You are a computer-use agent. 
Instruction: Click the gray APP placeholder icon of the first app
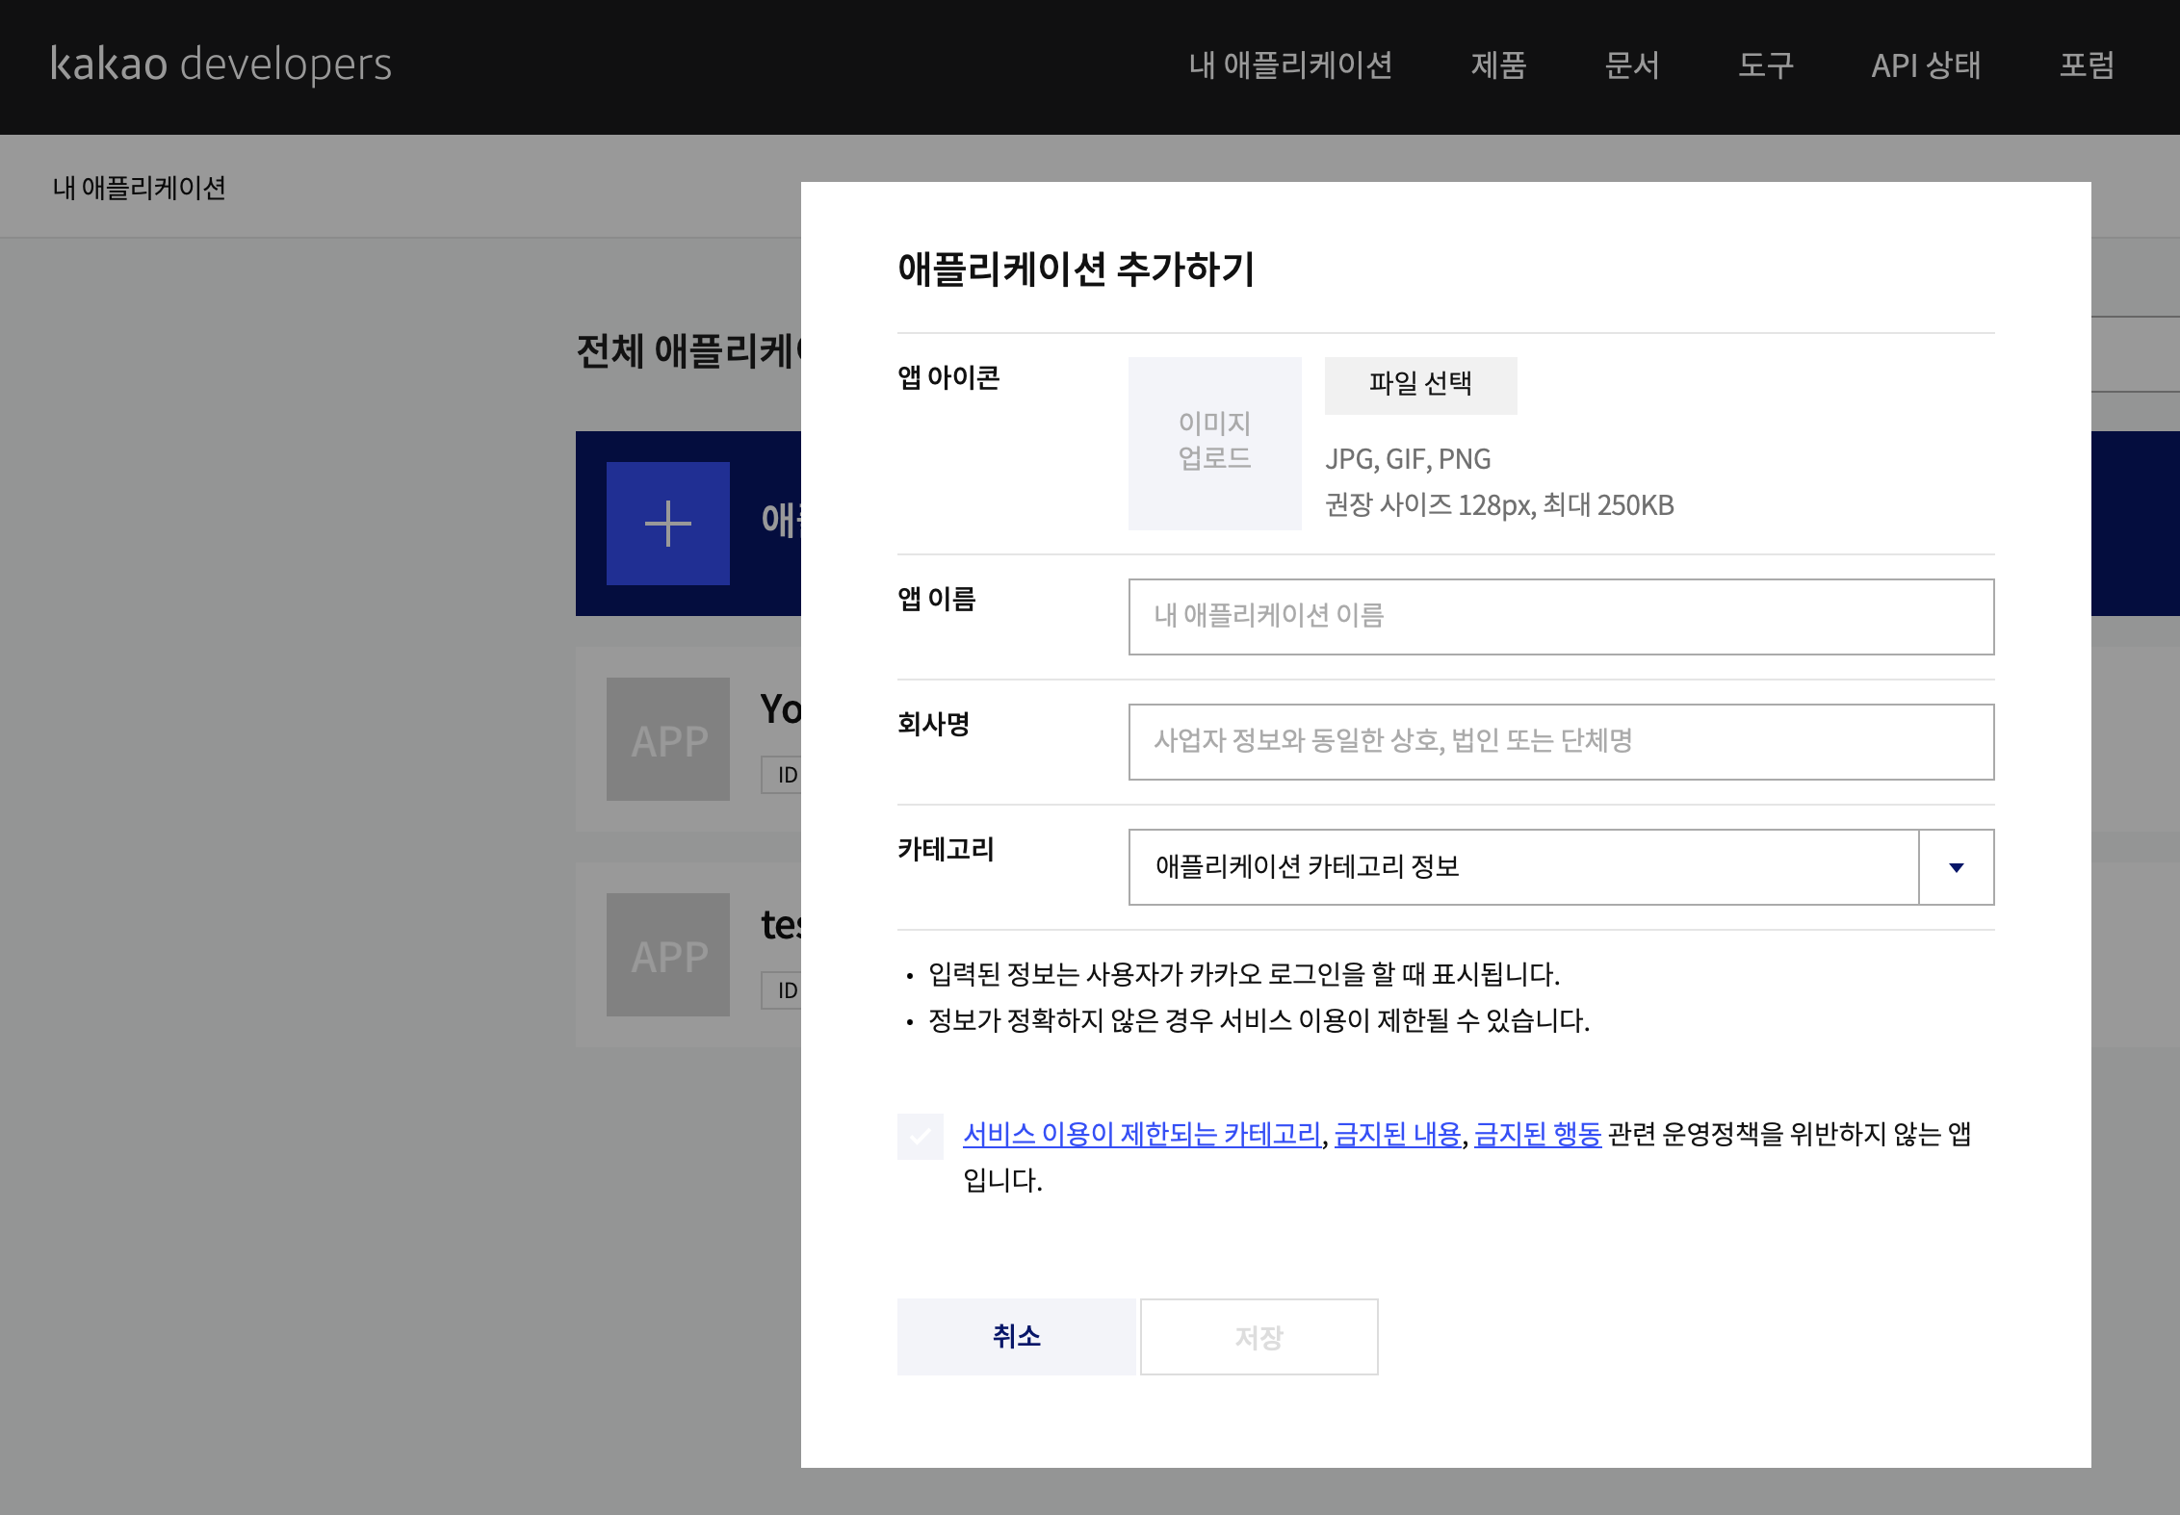pos(668,739)
